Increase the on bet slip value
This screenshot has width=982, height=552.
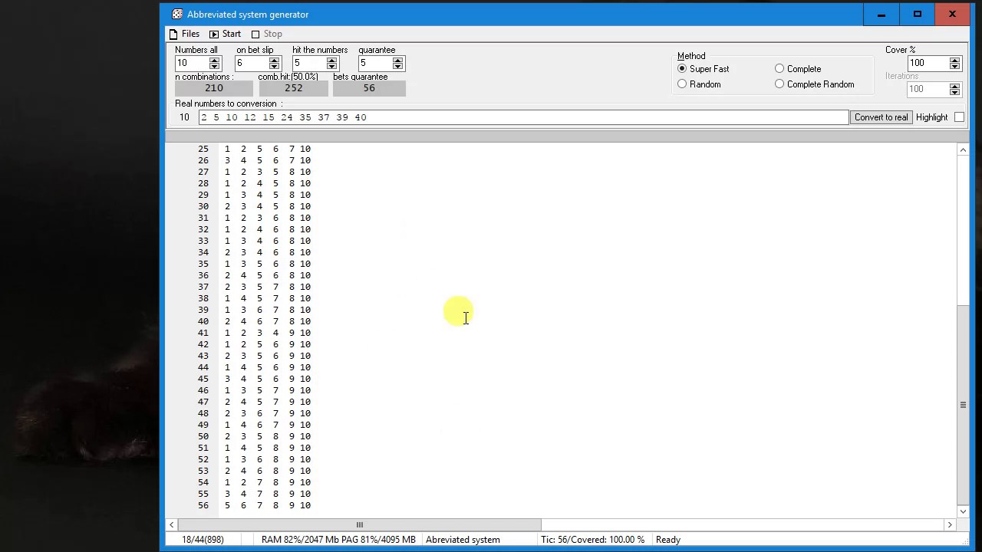click(274, 60)
